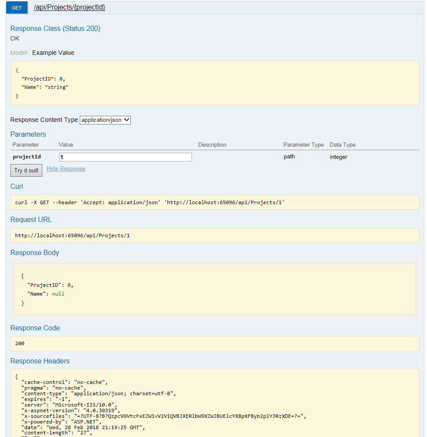Click the Response Headers heading
The image size is (427, 437).
tap(40, 361)
